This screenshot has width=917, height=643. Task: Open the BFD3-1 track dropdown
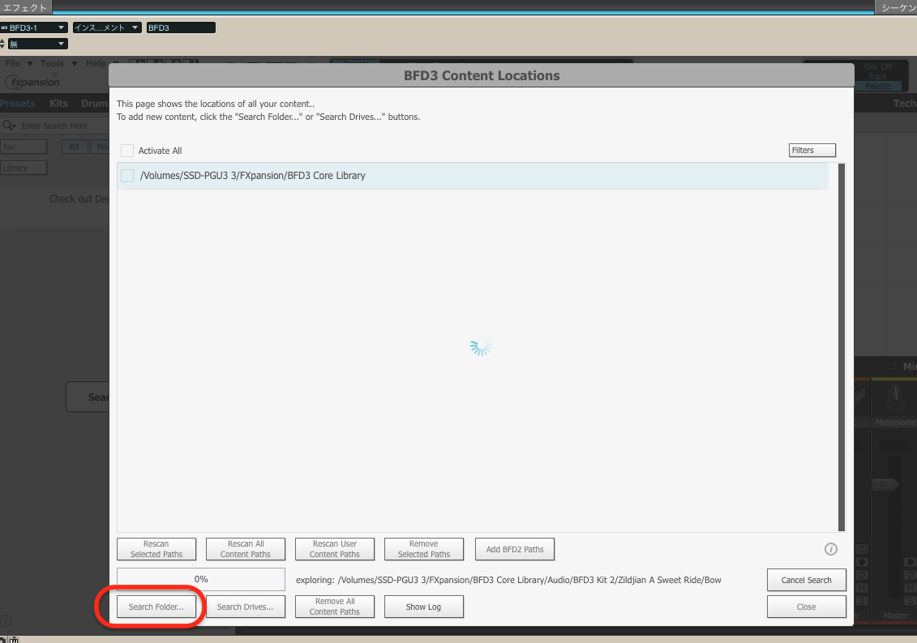tap(34, 28)
